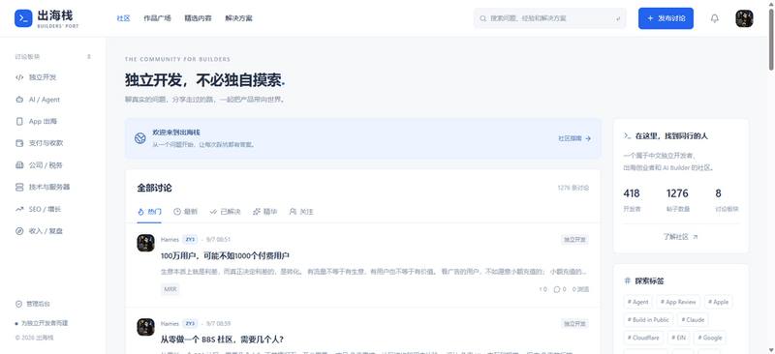Click the MRR tag on the first post
The width and height of the screenshot is (775, 354).
click(170, 289)
